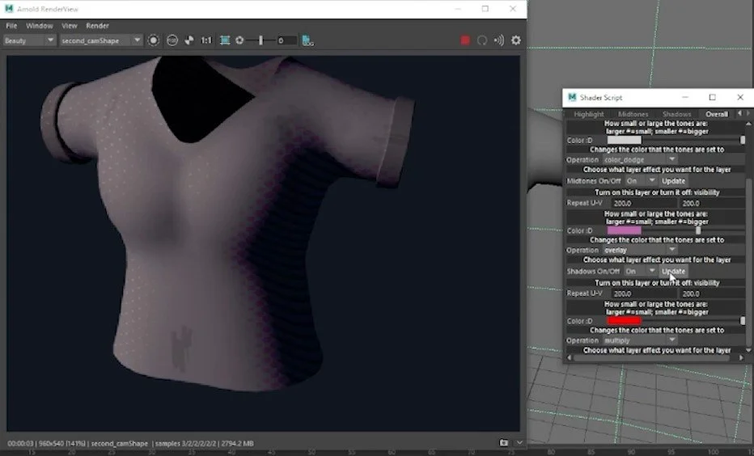Click the exposure aperture icon
Screen dimensions: 754x456
point(239,40)
